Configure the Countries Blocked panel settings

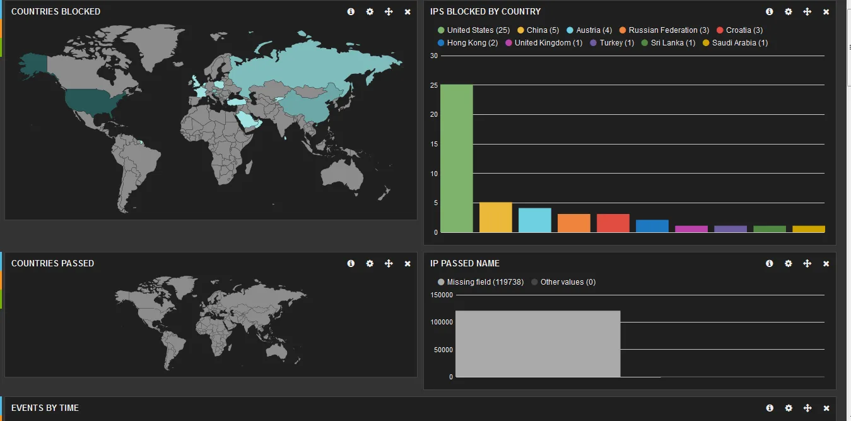(370, 12)
